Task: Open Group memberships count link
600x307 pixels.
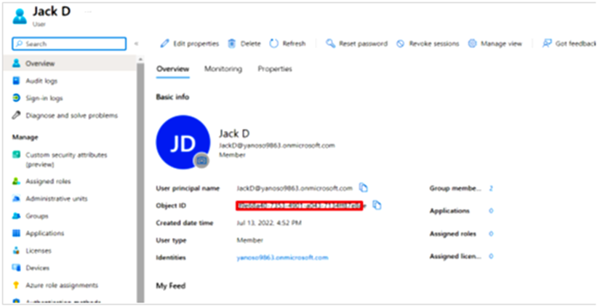Action: [x=491, y=188]
